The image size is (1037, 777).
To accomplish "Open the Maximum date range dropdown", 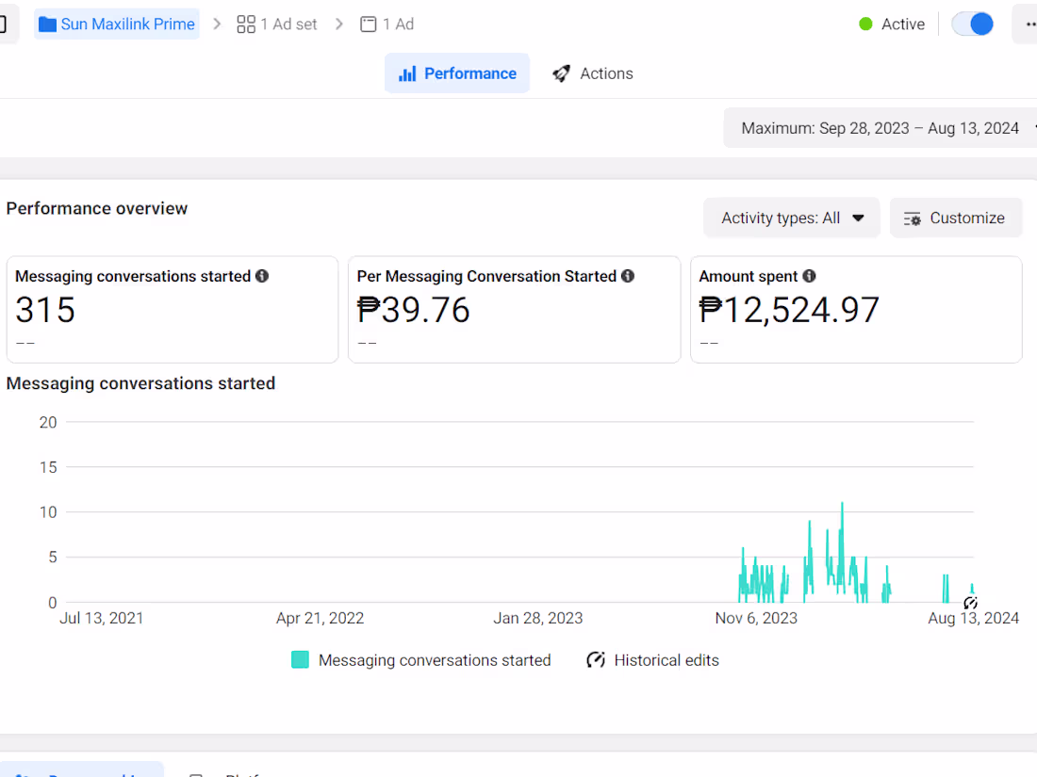I will click(881, 128).
